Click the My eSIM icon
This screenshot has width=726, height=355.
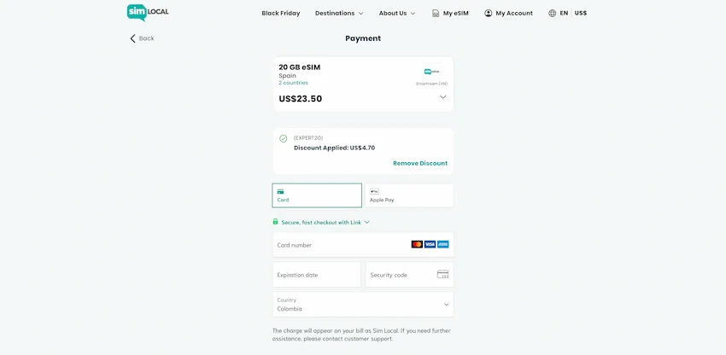pos(436,14)
